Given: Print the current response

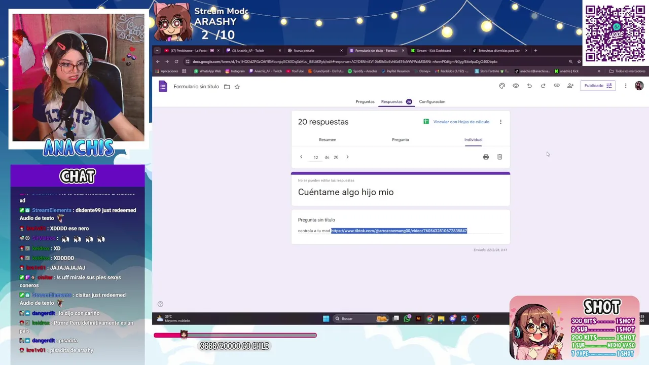Looking at the screenshot, I should 486,157.
